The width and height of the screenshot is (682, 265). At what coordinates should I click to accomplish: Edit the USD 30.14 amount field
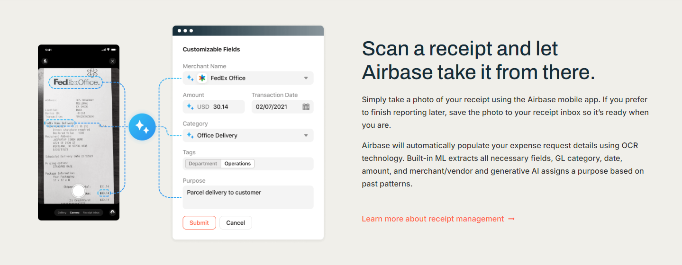click(x=214, y=107)
